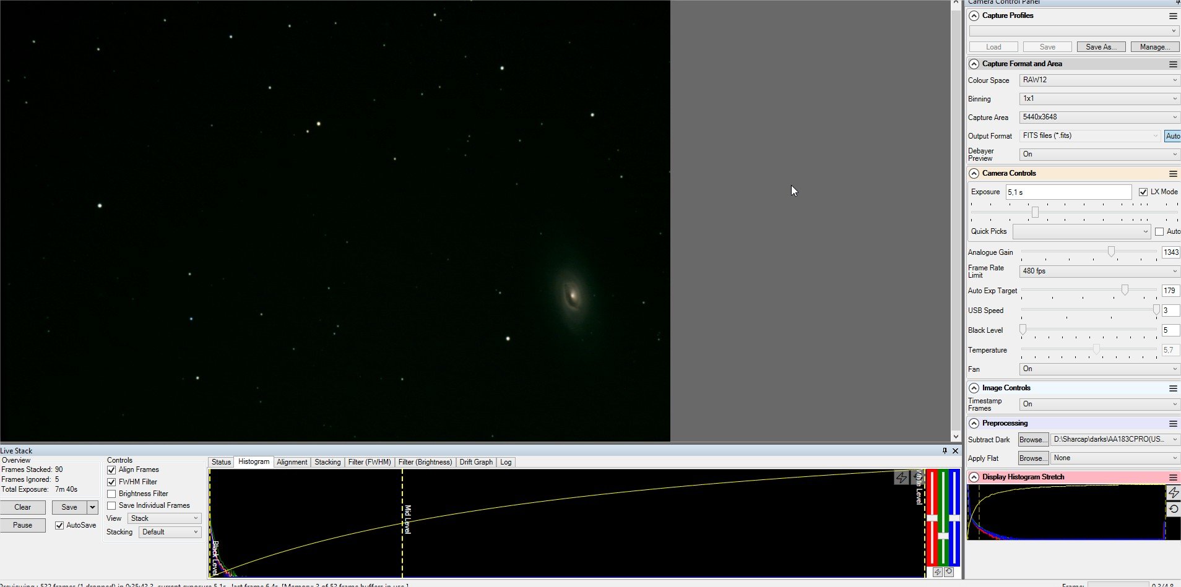
Task: Open the Frame Rate Limit dropdown
Action: [1099, 272]
